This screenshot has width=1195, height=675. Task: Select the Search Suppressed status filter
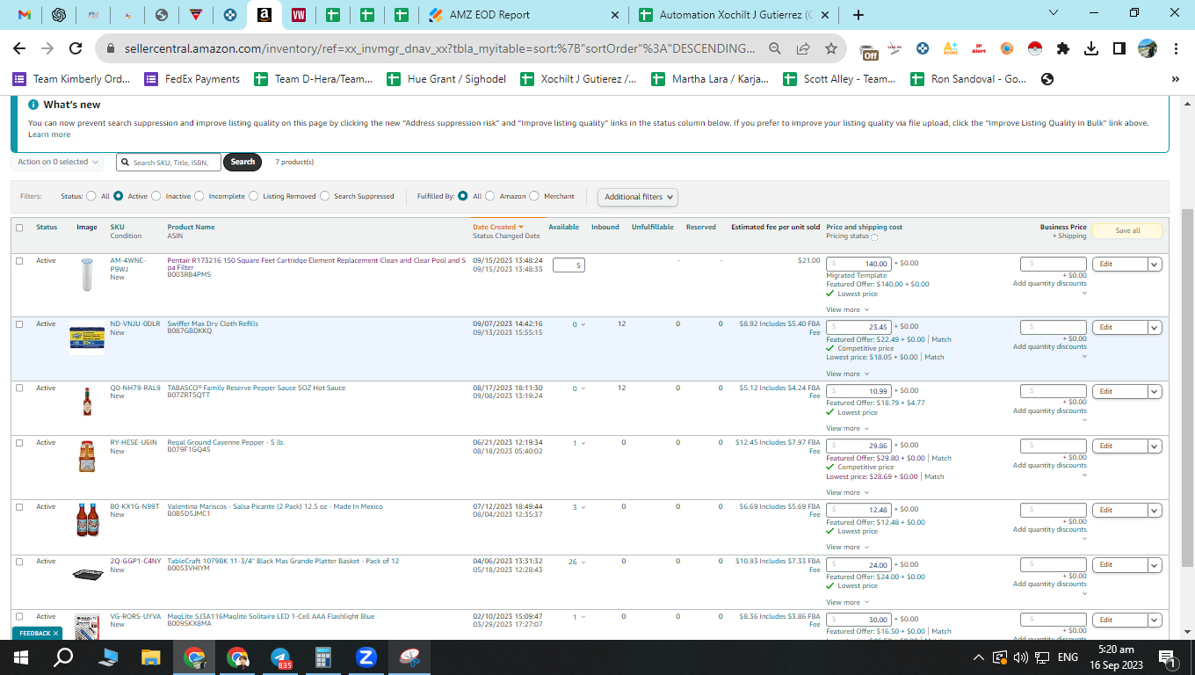point(325,196)
